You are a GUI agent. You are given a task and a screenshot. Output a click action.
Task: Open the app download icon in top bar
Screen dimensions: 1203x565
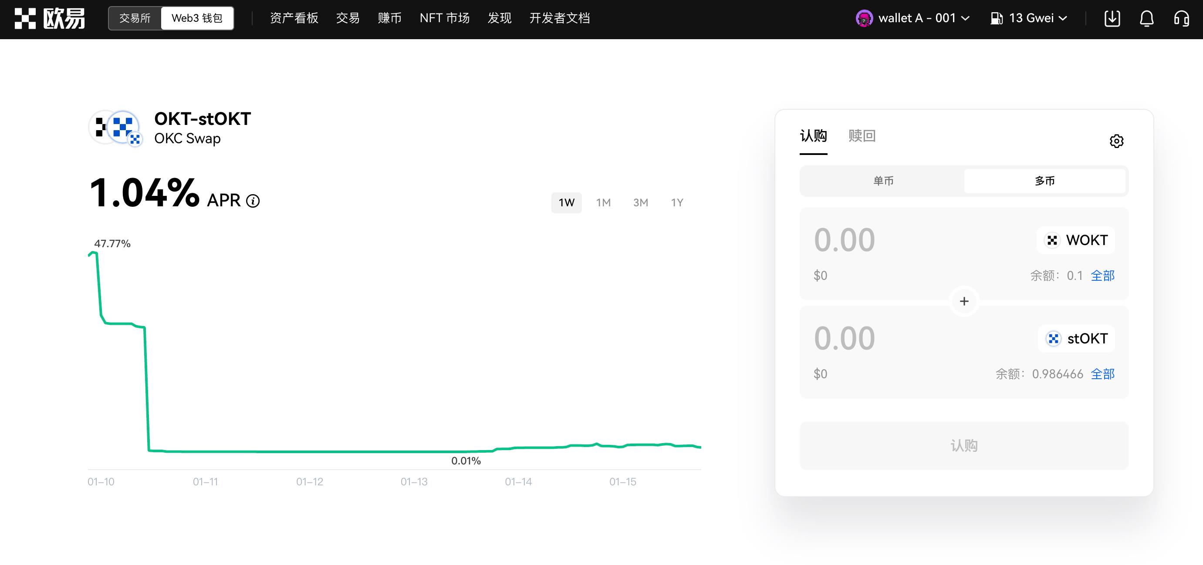pos(1113,18)
